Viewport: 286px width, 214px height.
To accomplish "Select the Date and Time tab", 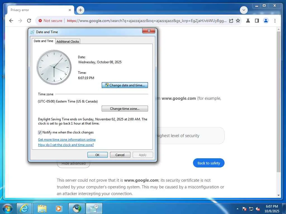I will [x=43, y=41].
